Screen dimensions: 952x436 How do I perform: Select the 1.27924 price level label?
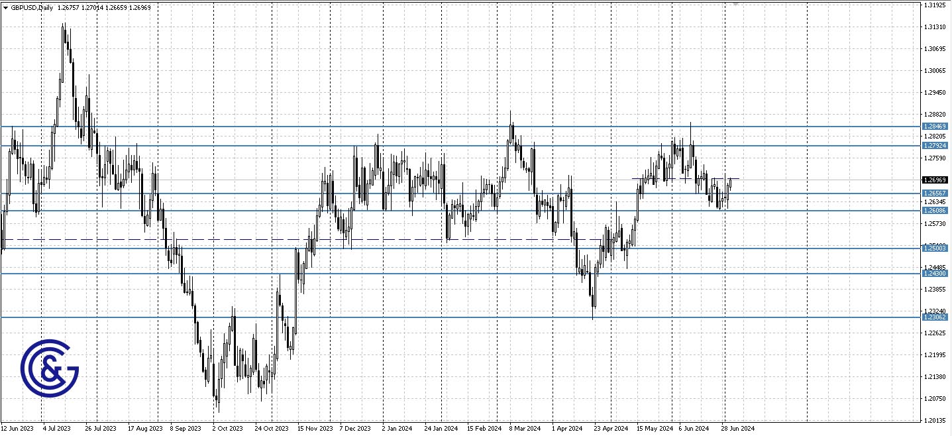[x=936, y=144]
